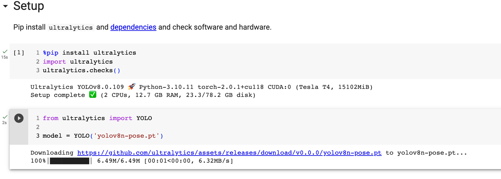The image size is (501, 179).
Task: Open the dependencies hyperlink
Action: 133,27
